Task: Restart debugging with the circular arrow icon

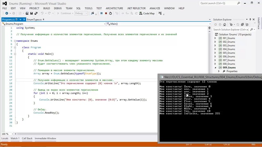Action: click(x=111, y=13)
